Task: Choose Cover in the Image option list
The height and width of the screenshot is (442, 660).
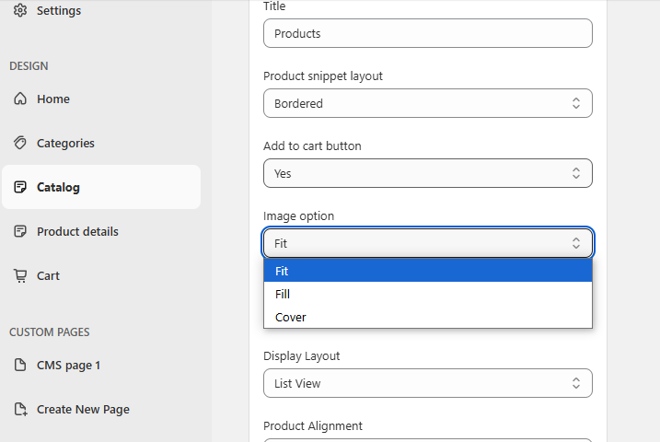Action: (x=428, y=317)
